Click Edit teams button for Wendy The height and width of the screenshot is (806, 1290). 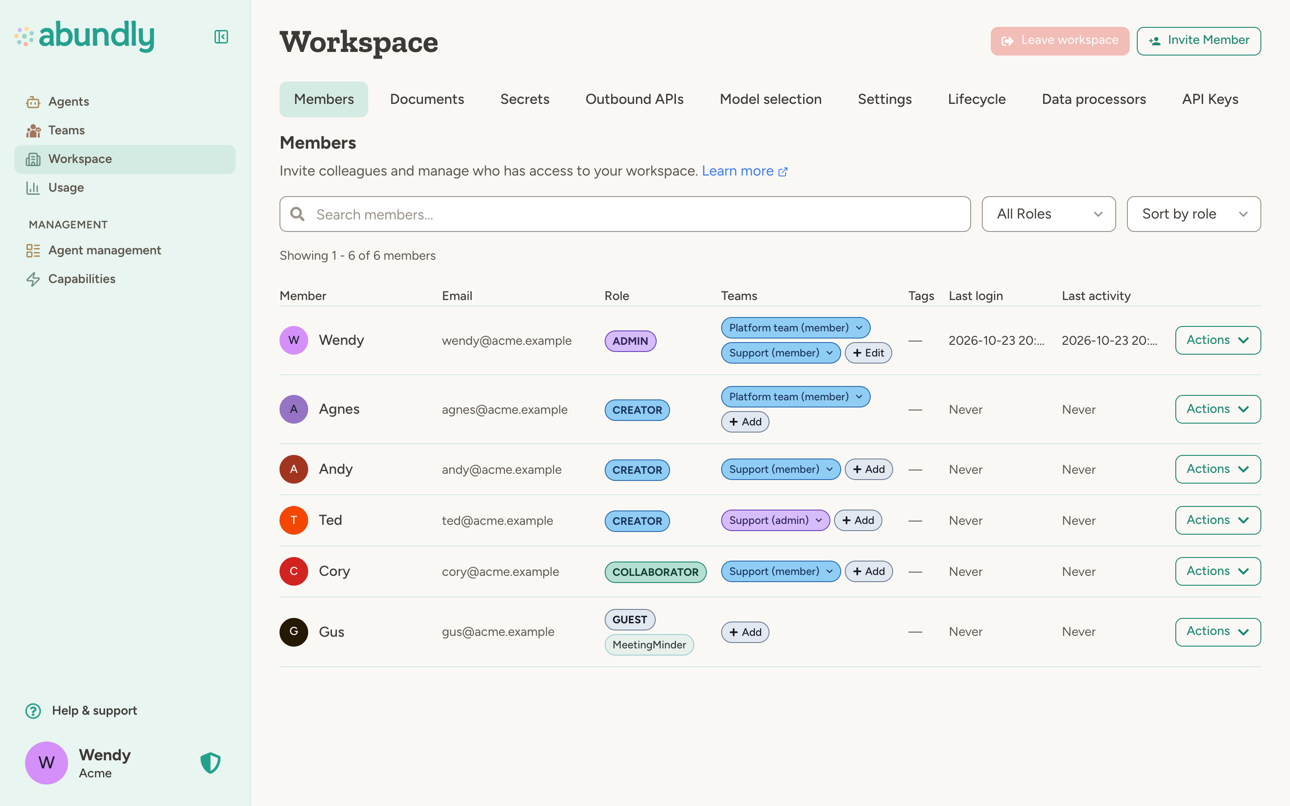click(868, 353)
